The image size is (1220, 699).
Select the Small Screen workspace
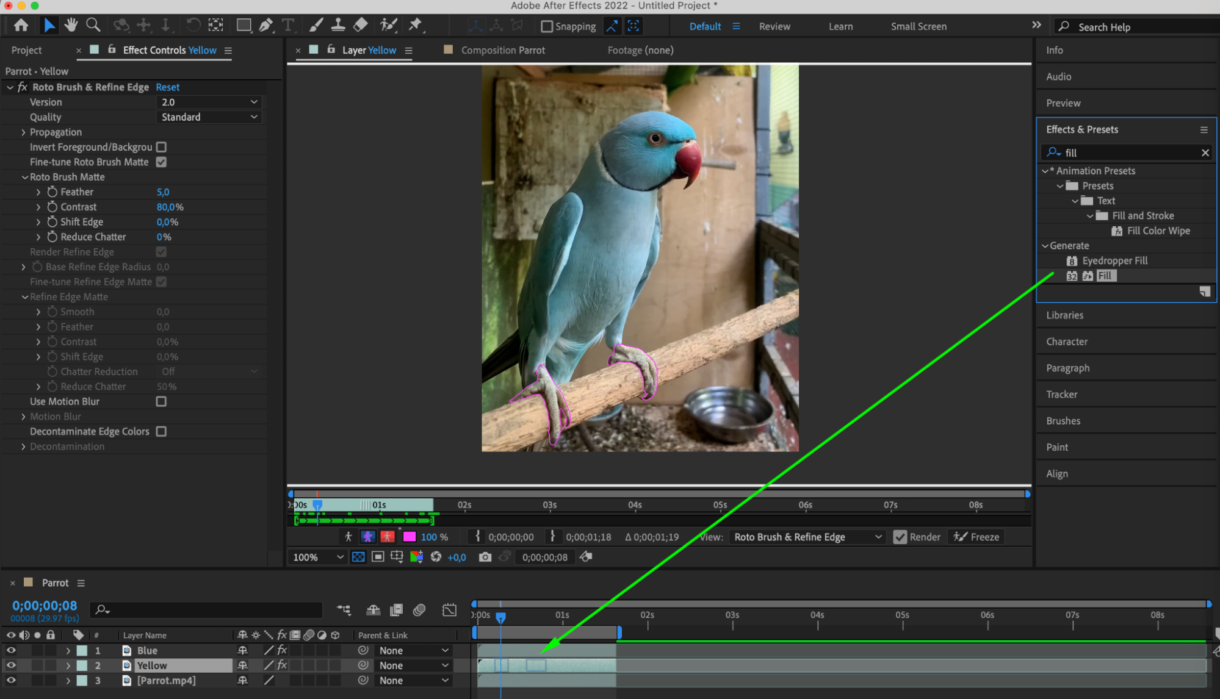(918, 26)
